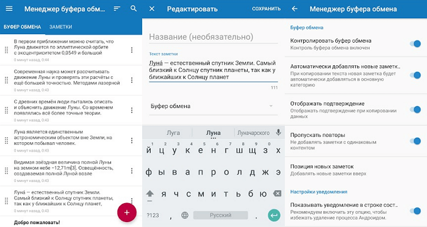Open options for 'Луна является единственным' note
The height and width of the screenshot is (227, 427).
[x=132, y=140]
